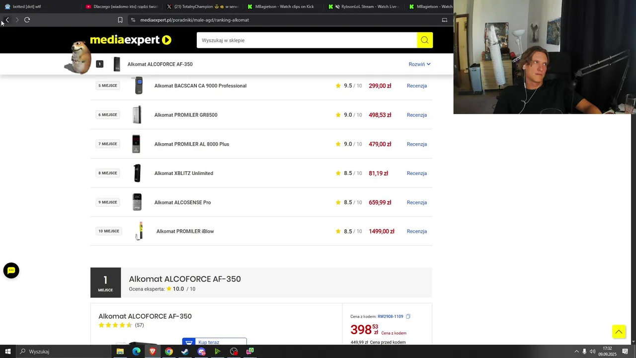
Task: Open the yellow chat bubble widget
Action: coord(11,270)
